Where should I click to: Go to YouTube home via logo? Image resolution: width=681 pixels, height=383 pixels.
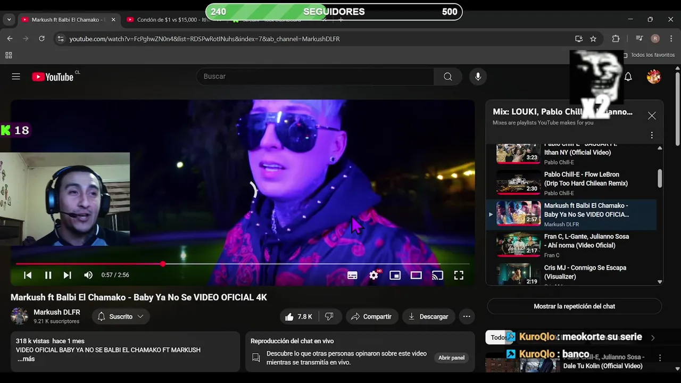coord(52,77)
